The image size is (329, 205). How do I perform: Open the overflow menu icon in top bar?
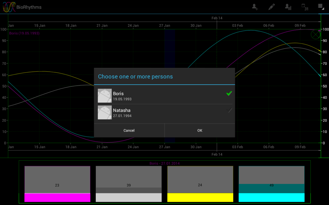[x=321, y=6]
